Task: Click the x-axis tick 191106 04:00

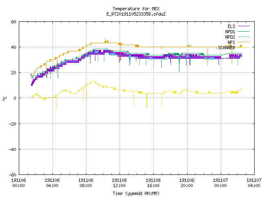Action: tap(52, 183)
